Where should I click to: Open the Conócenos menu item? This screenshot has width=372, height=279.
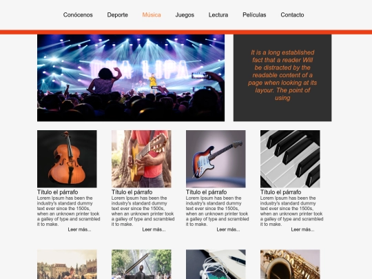(78, 15)
